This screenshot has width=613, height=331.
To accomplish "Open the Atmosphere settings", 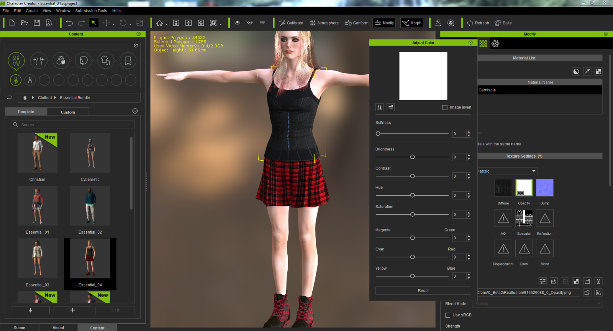I will [324, 23].
